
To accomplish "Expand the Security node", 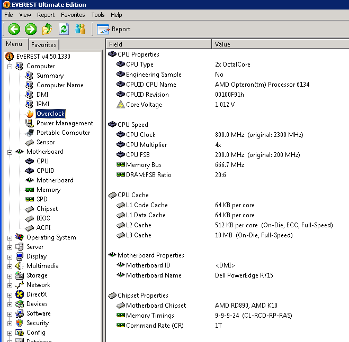I will [x=10, y=323].
